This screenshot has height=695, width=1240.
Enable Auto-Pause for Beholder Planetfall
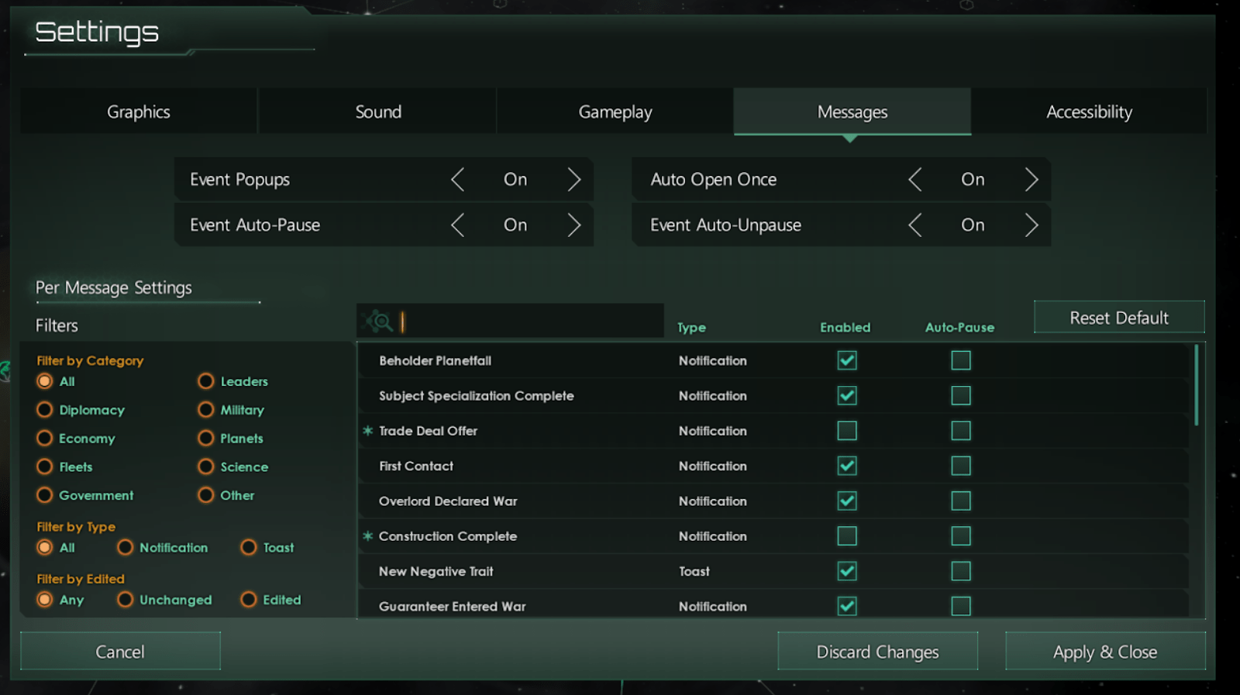point(961,360)
